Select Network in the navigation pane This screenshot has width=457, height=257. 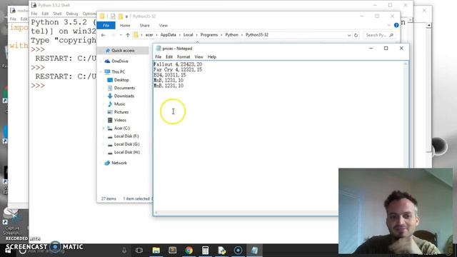click(119, 163)
